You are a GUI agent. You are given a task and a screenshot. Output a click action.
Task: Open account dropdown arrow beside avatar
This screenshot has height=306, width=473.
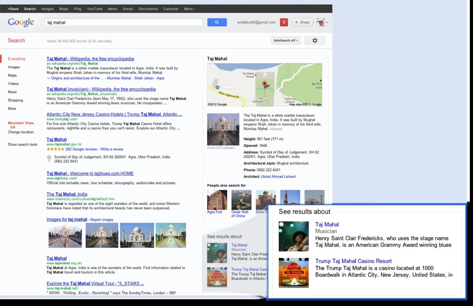(327, 22)
